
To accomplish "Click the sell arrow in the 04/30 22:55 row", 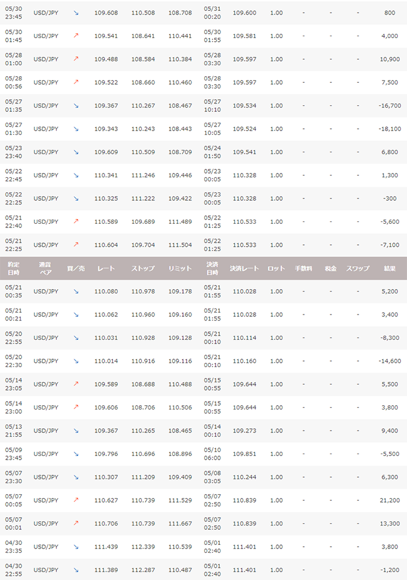I will (76, 570).
